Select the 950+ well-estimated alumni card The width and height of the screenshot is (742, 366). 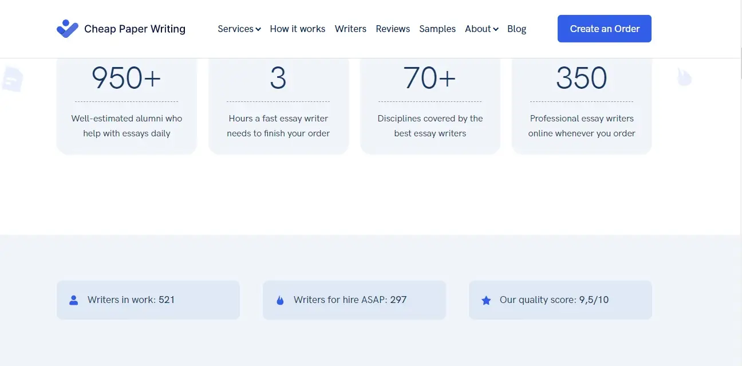click(x=127, y=106)
